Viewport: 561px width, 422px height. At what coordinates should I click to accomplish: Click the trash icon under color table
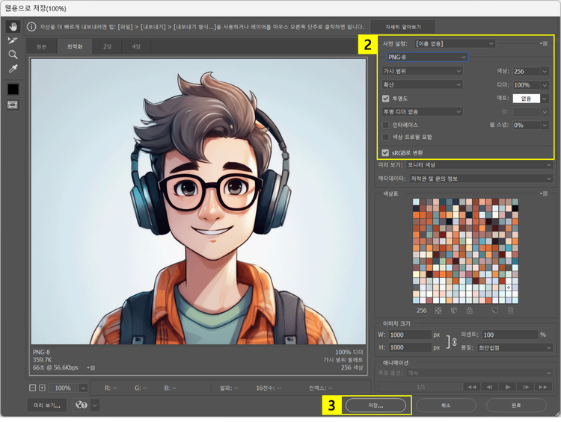click(510, 310)
